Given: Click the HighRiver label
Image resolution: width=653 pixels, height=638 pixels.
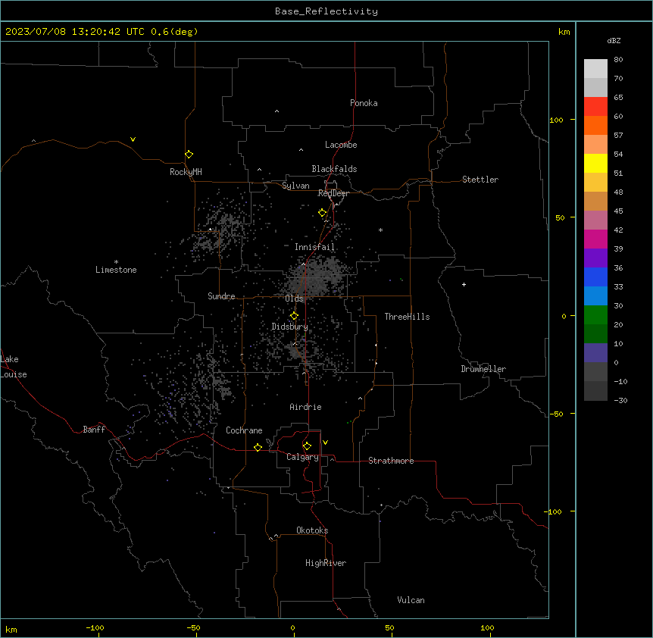Looking at the screenshot, I should point(326,563).
